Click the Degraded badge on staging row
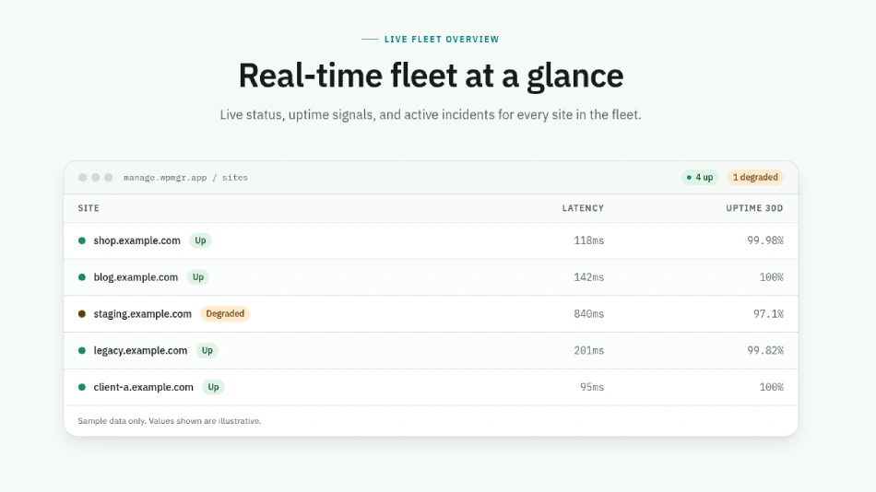The image size is (876, 492). (x=225, y=314)
